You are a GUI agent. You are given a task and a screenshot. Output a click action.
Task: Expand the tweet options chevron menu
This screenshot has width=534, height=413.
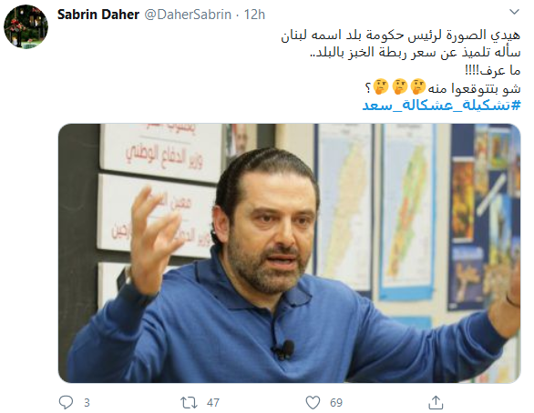(x=514, y=12)
